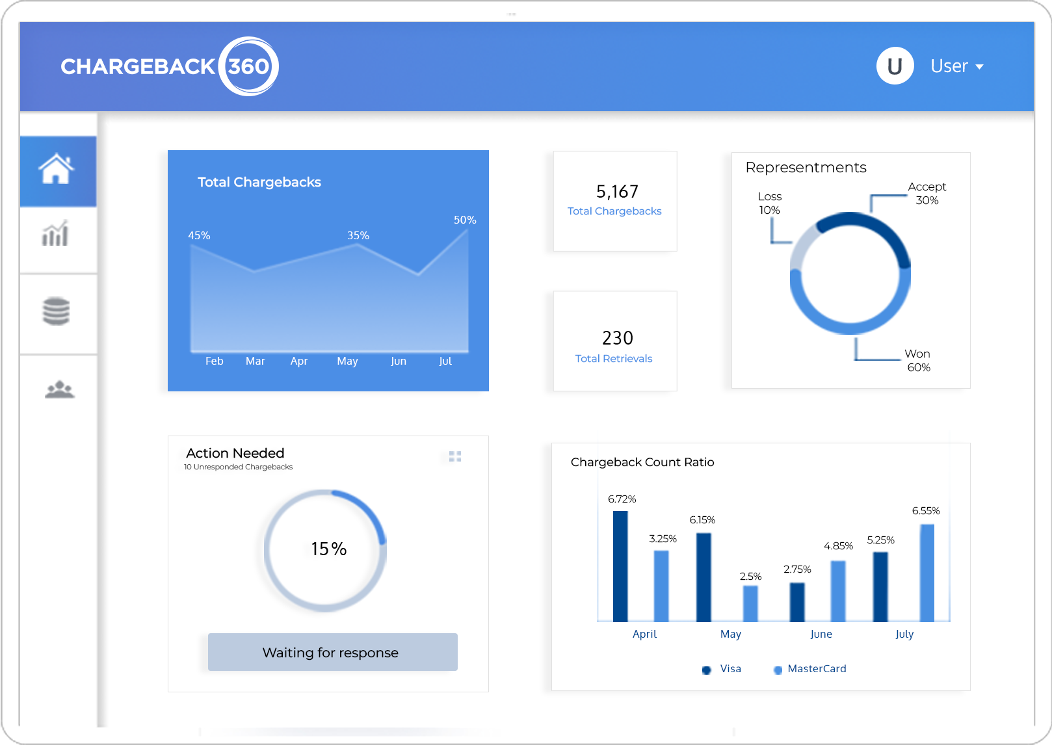This screenshot has width=1052, height=745.
Task: Select the July MasterCard bar at 6.55%
Action: pos(927,572)
